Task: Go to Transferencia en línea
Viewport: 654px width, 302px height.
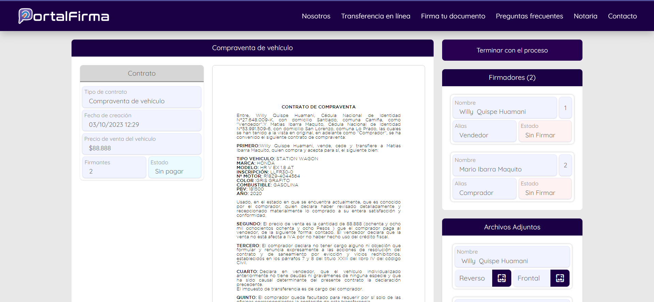Action: click(375, 16)
